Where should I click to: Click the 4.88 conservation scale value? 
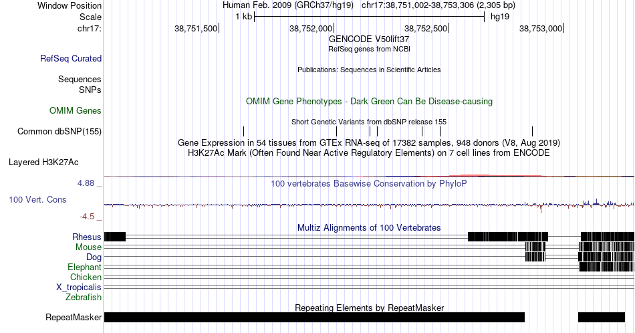tap(86, 183)
